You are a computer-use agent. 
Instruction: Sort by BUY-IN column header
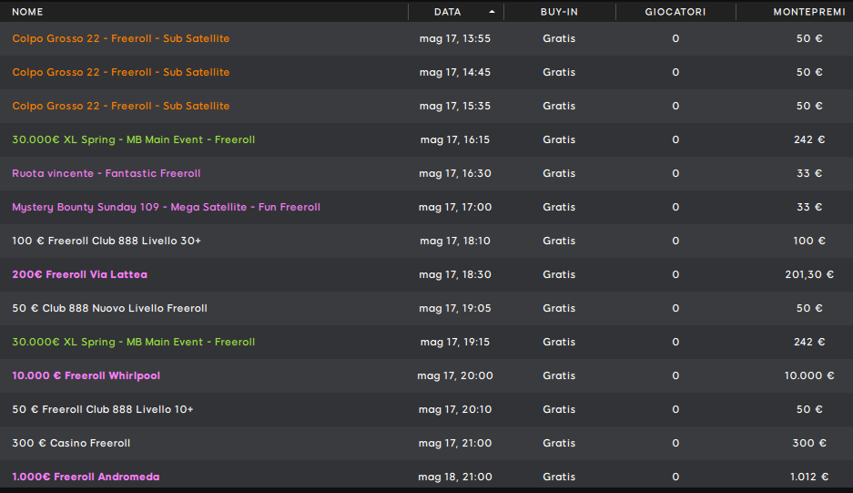click(x=559, y=12)
